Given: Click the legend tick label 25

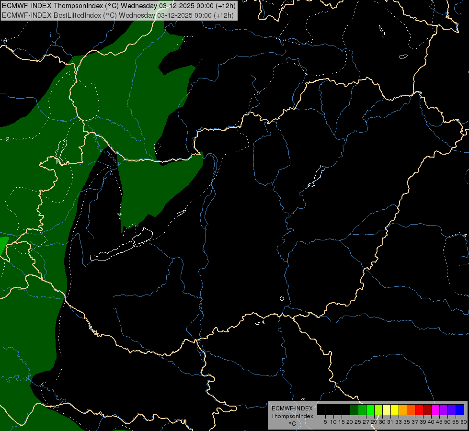Looking at the screenshot, I should [358, 422].
